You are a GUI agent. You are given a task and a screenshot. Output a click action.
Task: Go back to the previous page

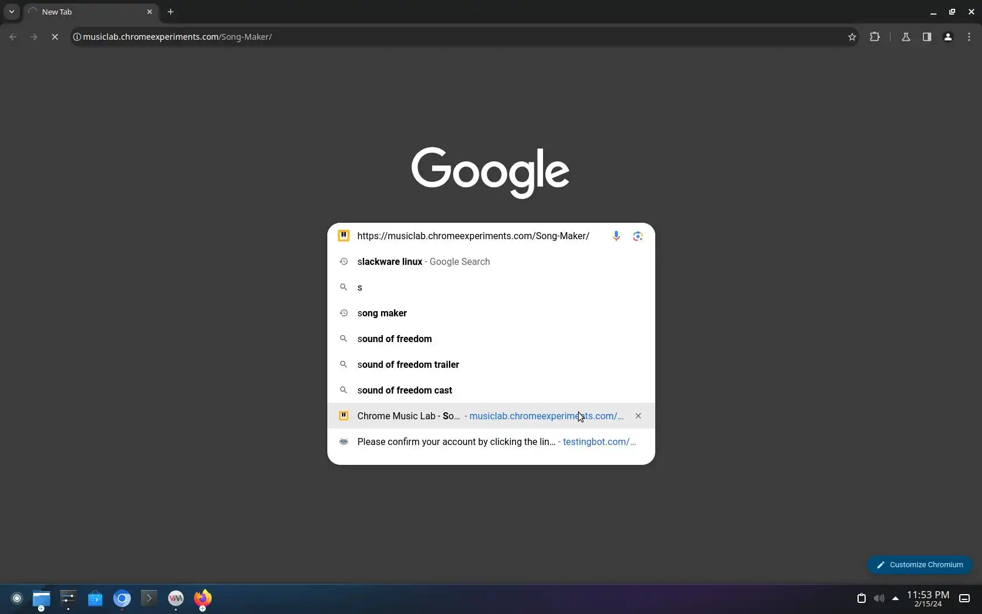(13, 37)
